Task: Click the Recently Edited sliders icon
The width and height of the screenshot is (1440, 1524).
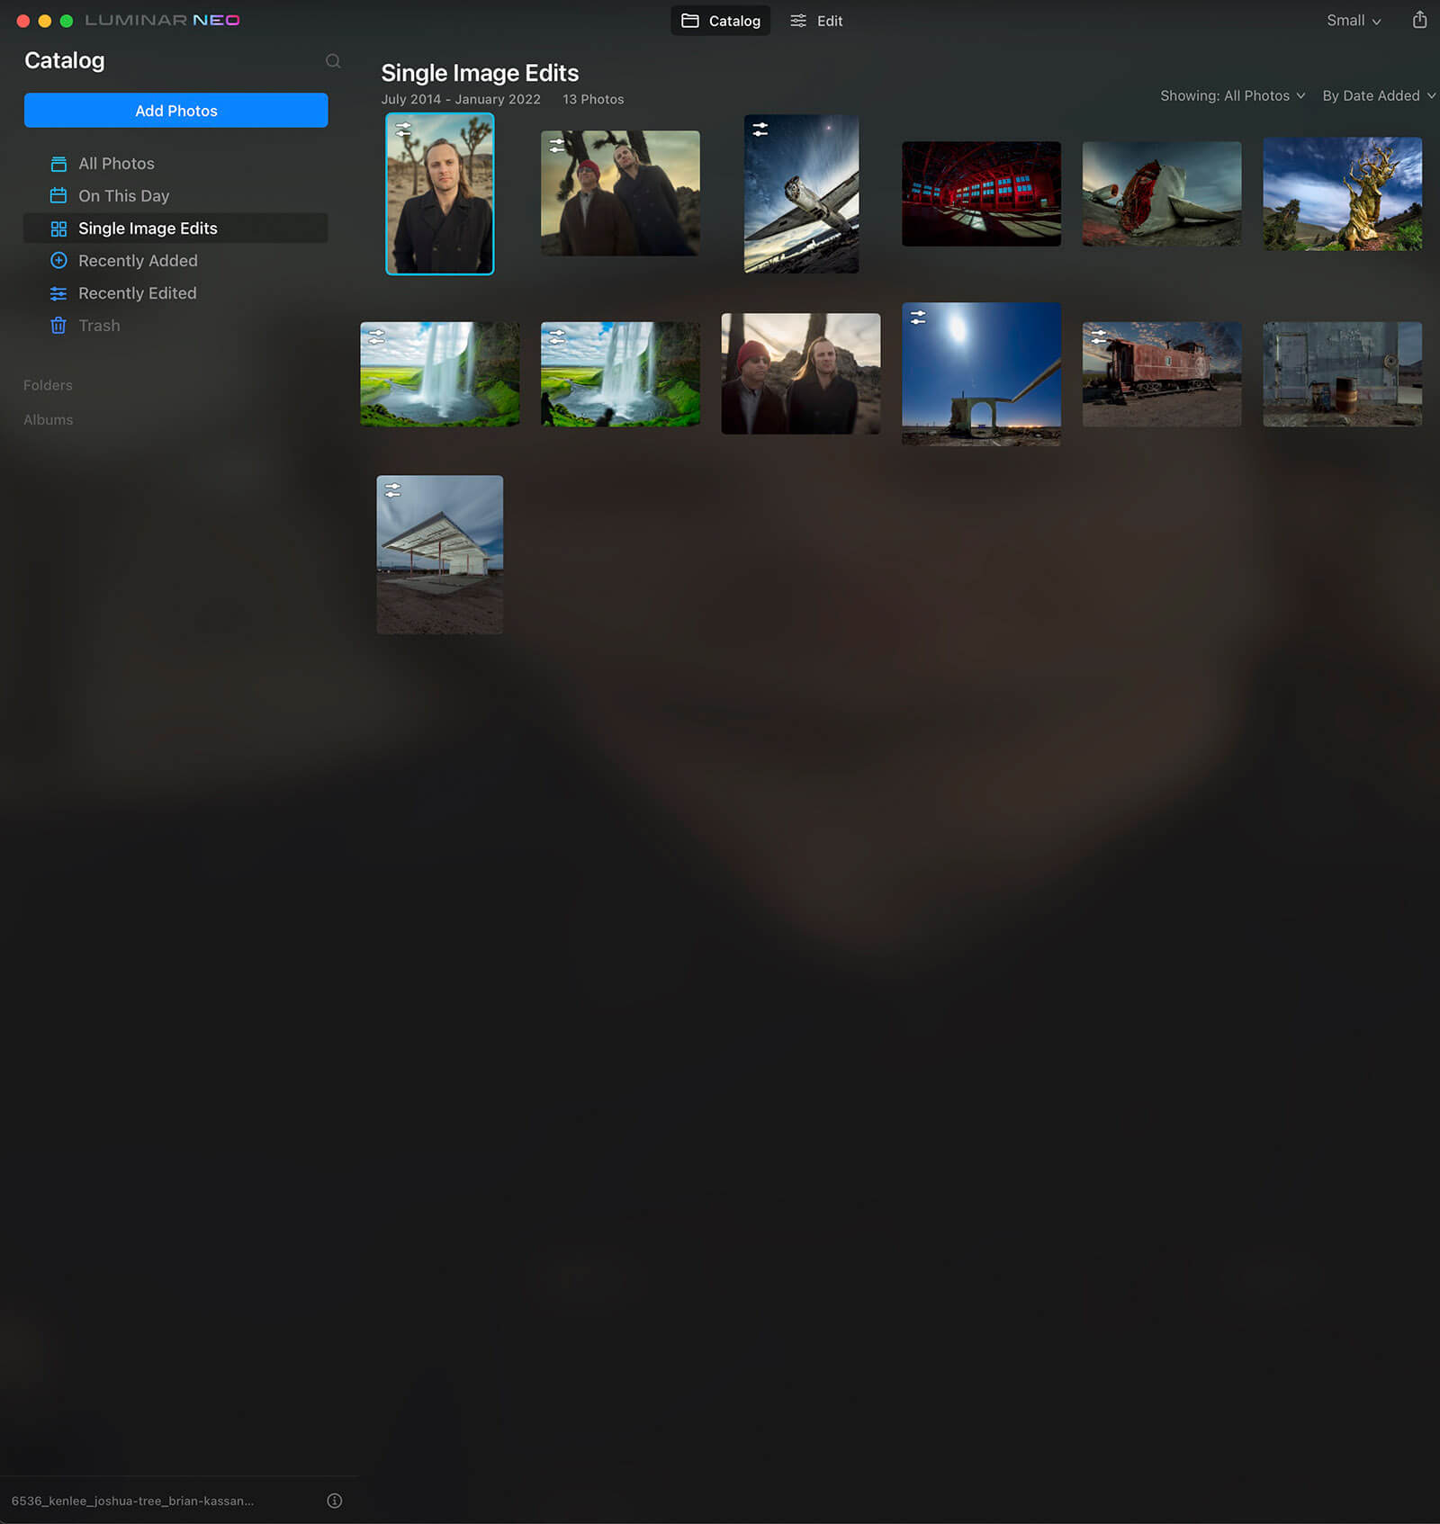Action: click(58, 293)
